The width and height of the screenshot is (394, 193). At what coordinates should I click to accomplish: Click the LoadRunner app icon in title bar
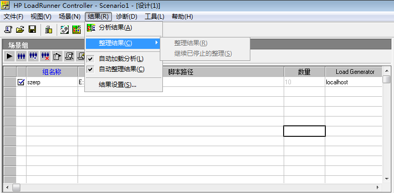click(x=5, y=5)
